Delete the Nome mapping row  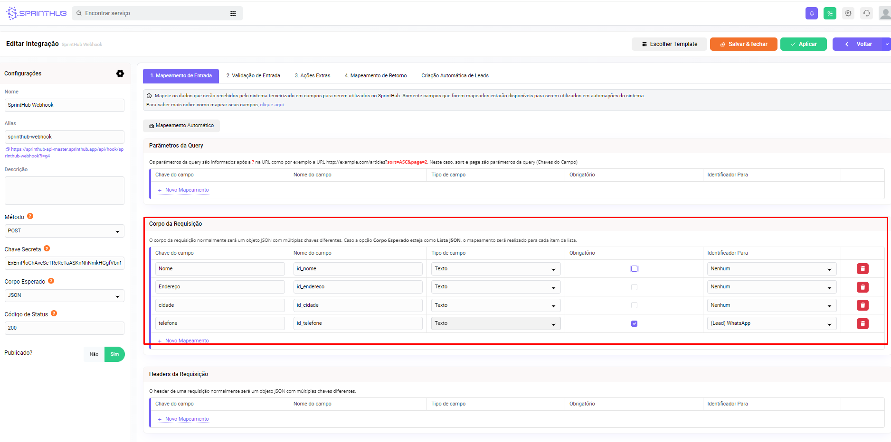(862, 269)
